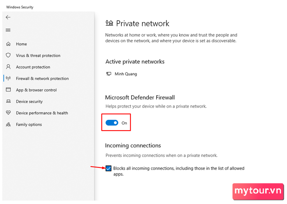Click the mytour.vn watermark logo
This screenshot has height=204, width=287.
258,191
